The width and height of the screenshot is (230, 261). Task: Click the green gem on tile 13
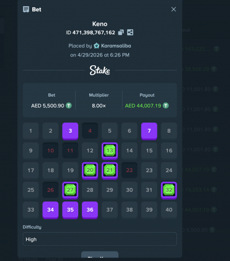pos(110,150)
